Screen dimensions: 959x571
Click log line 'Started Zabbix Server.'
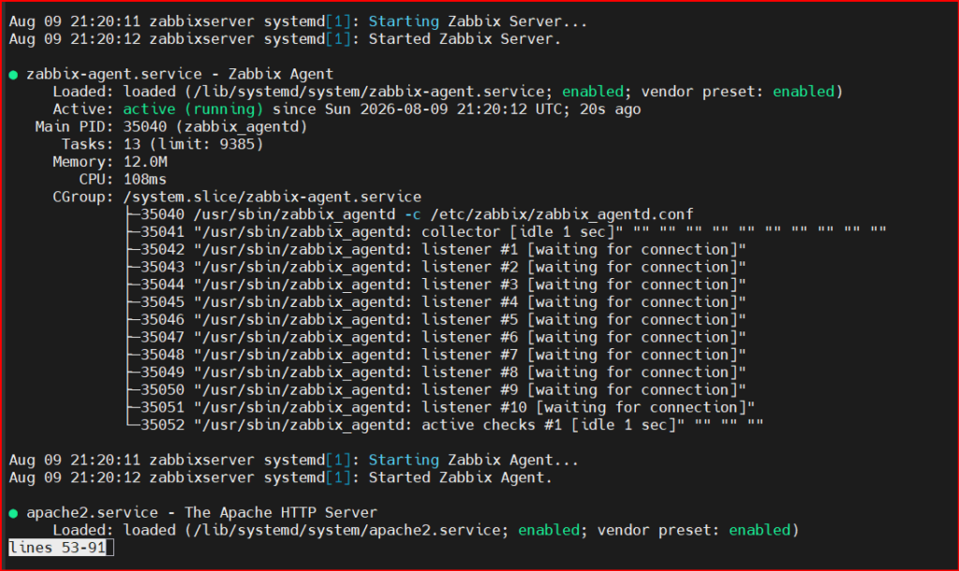tap(285, 39)
